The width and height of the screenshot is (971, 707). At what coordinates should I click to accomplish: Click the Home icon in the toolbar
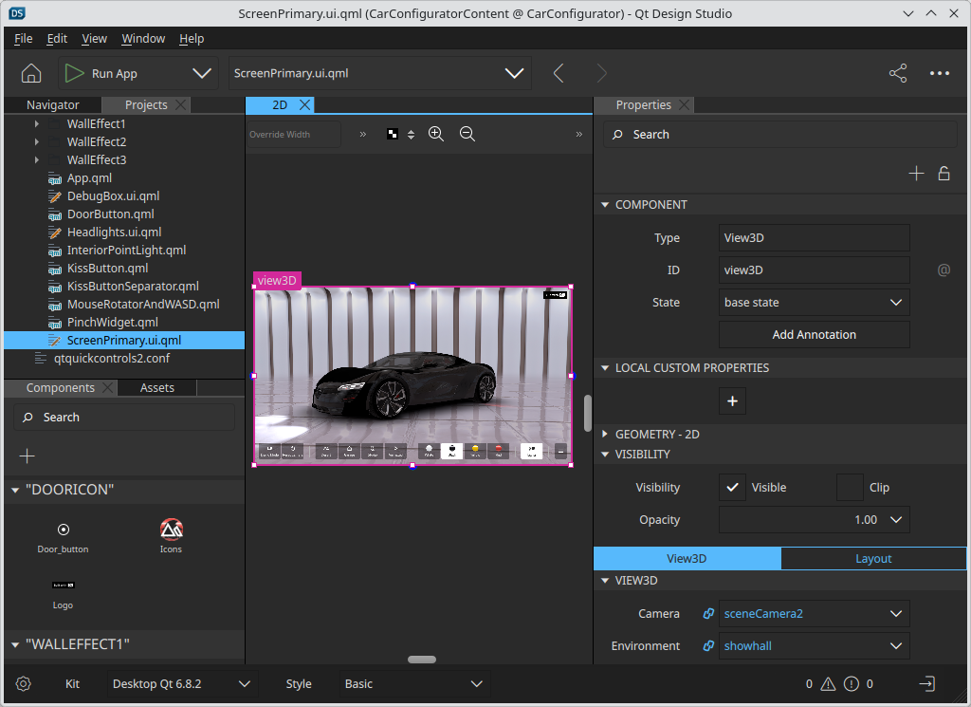coord(31,73)
